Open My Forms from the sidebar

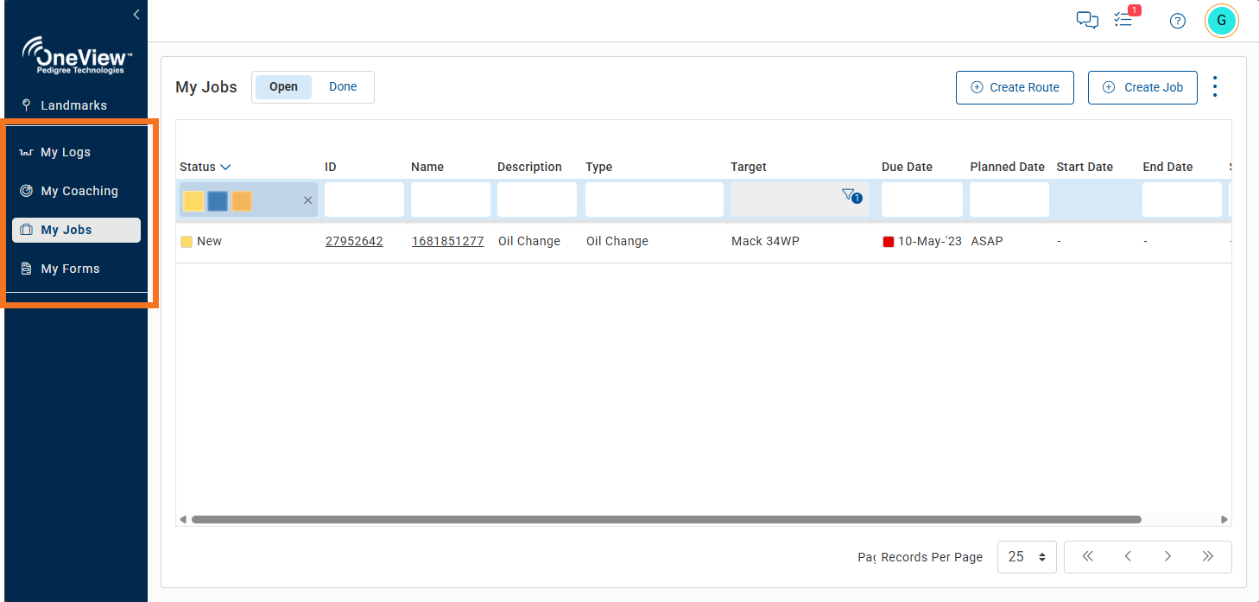point(76,269)
